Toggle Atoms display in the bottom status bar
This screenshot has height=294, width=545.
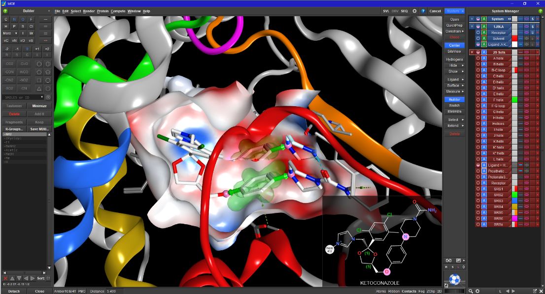click(380, 291)
